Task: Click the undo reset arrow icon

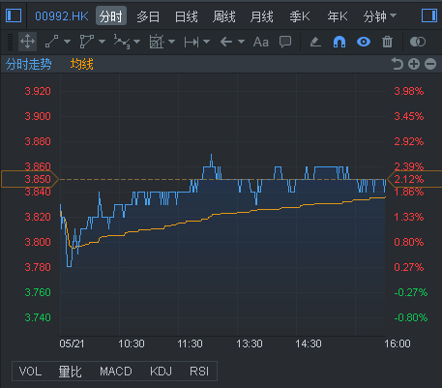Action: point(398,64)
